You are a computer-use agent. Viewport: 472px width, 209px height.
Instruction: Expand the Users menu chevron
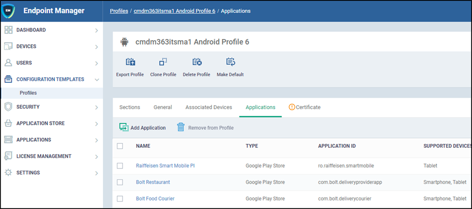[96, 63]
